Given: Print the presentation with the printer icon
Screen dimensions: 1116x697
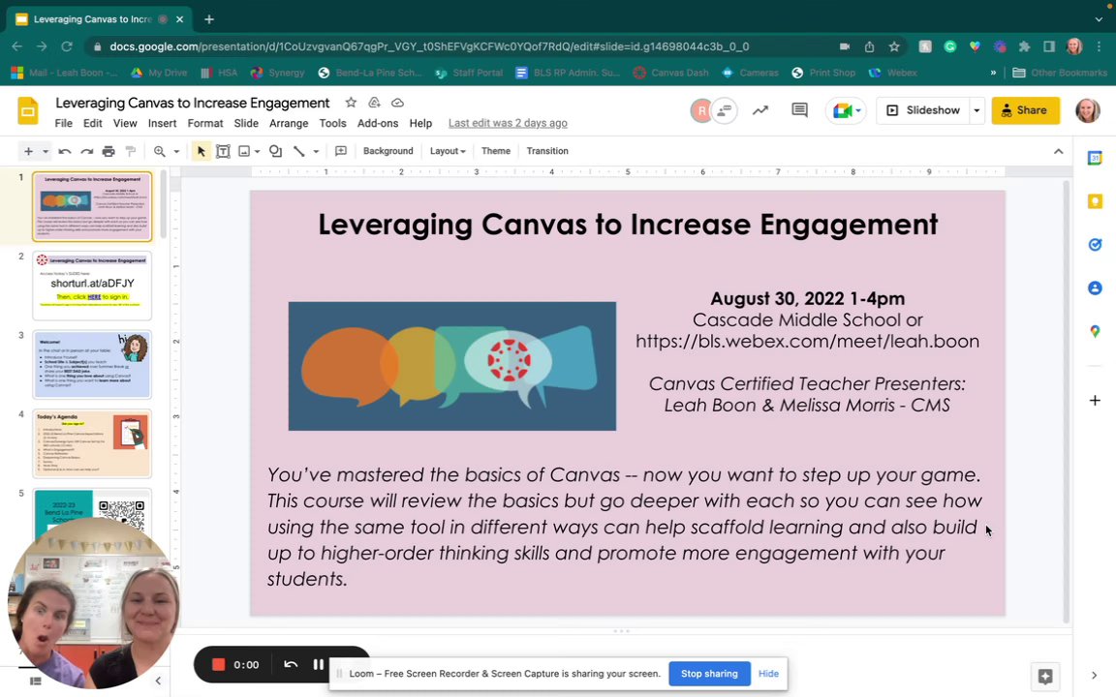Looking at the screenshot, I should point(108,151).
